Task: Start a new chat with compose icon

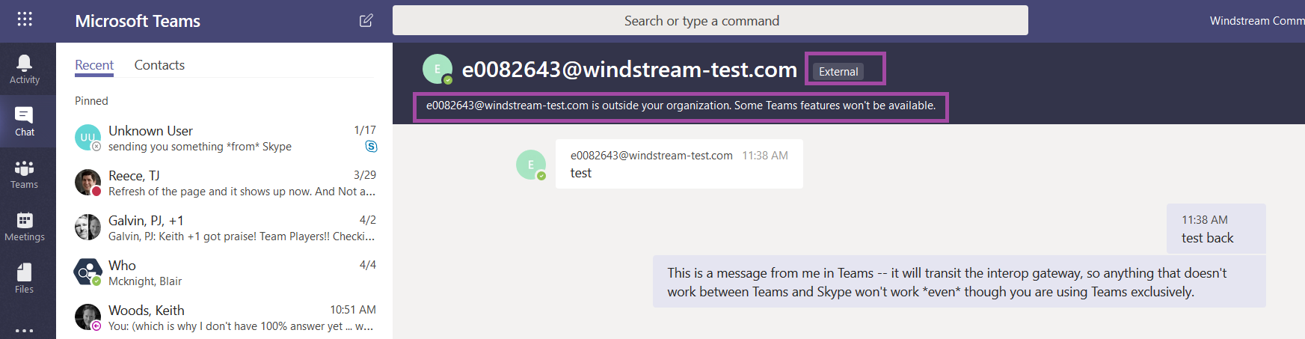Action: click(366, 20)
